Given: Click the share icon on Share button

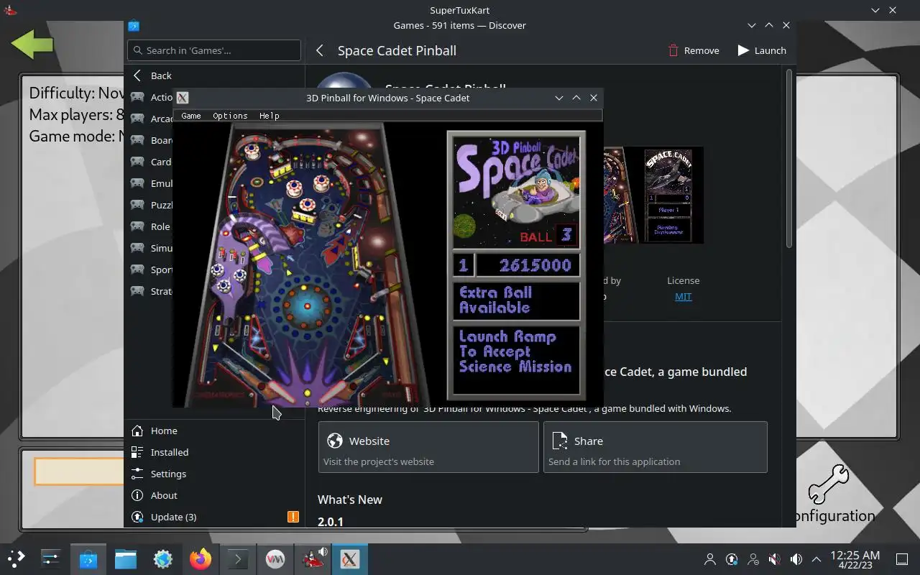Looking at the screenshot, I should click(559, 441).
